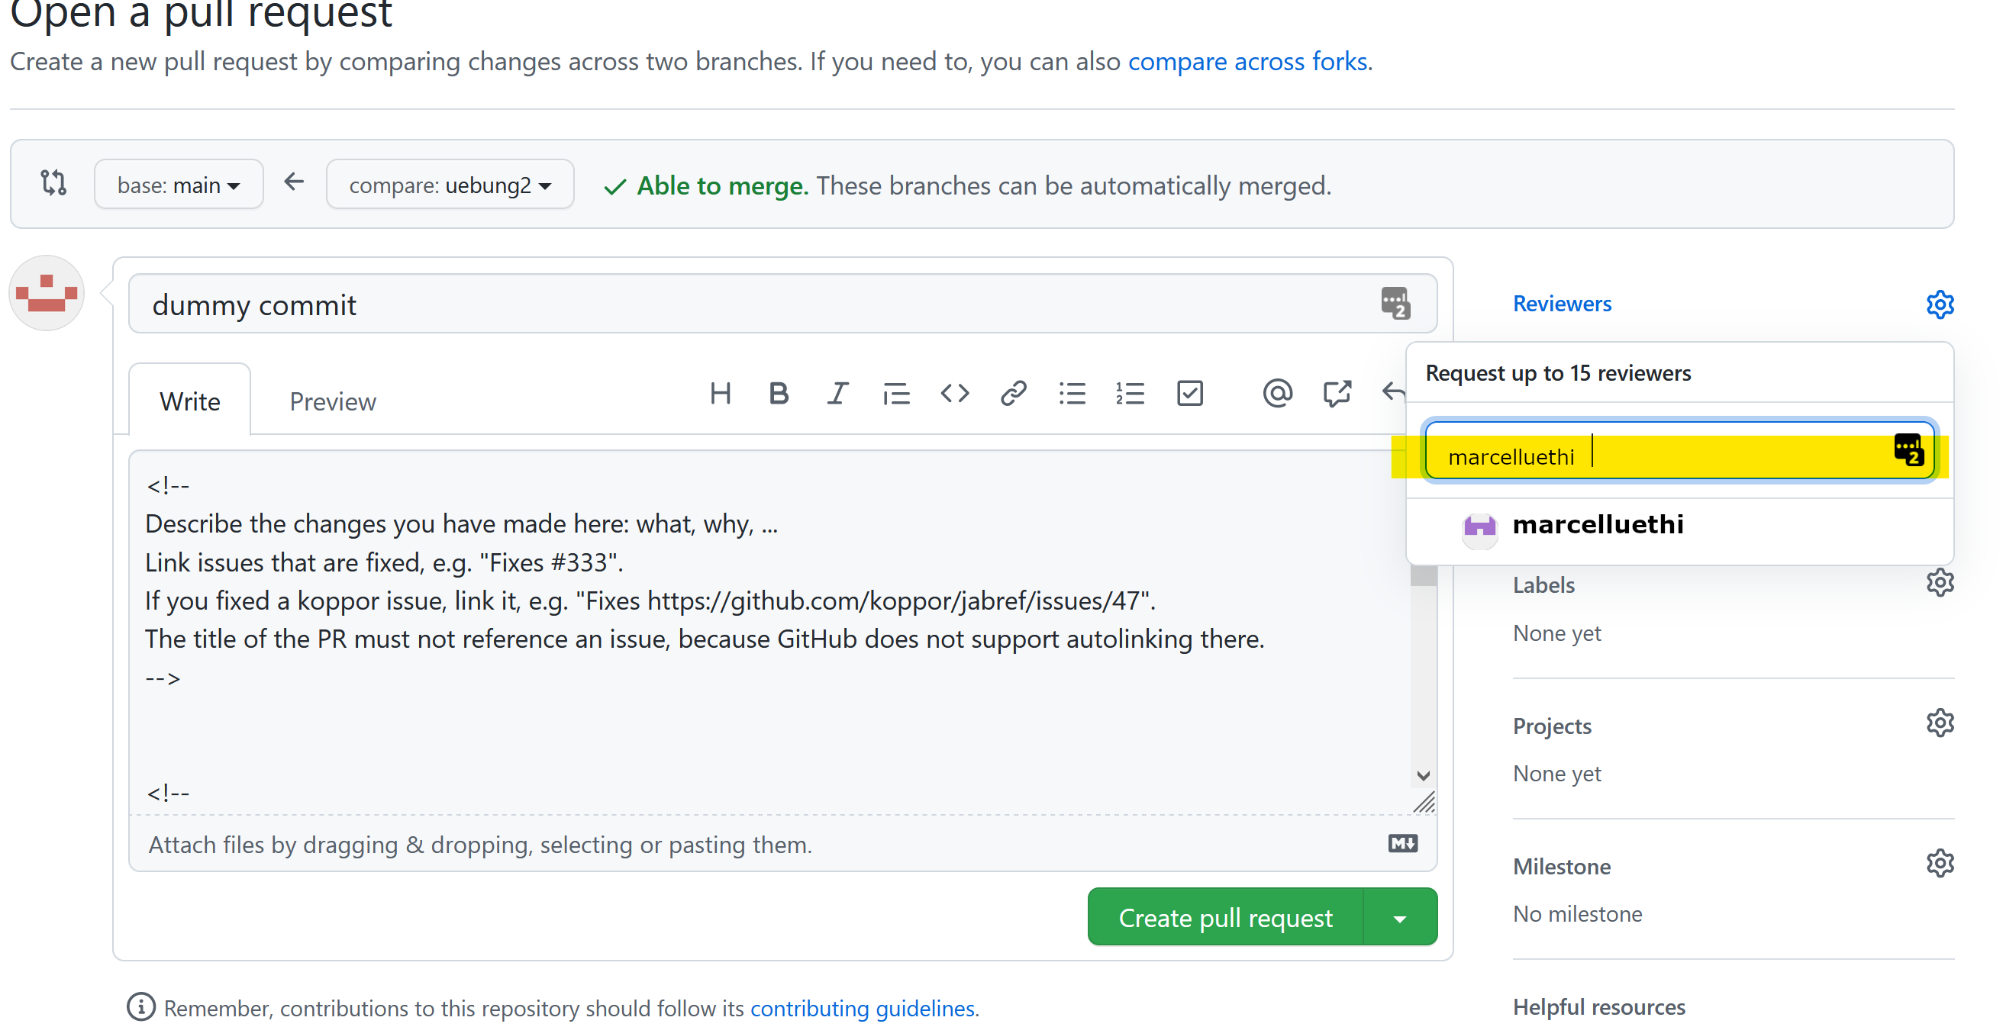Image resolution: width=2003 pixels, height=1027 pixels.
Task: Click the description scrollbar down arrow
Action: coord(1423,776)
